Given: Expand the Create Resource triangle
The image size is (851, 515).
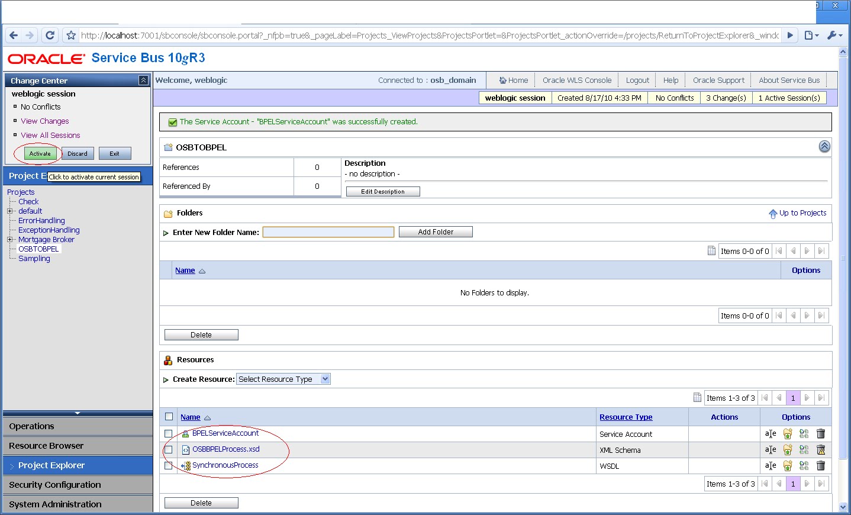Looking at the screenshot, I should (x=166, y=379).
